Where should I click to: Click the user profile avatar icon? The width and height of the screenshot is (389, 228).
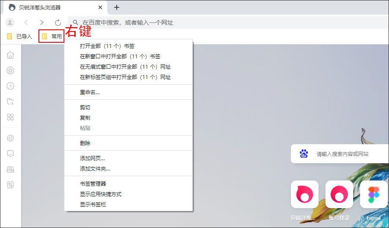click(x=10, y=22)
